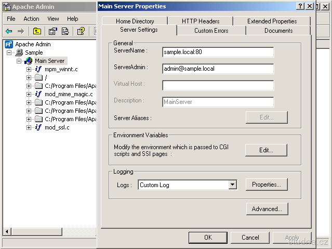Open the Logs dropdown list
Viewport: 332px width, 249px height.
click(x=233, y=185)
